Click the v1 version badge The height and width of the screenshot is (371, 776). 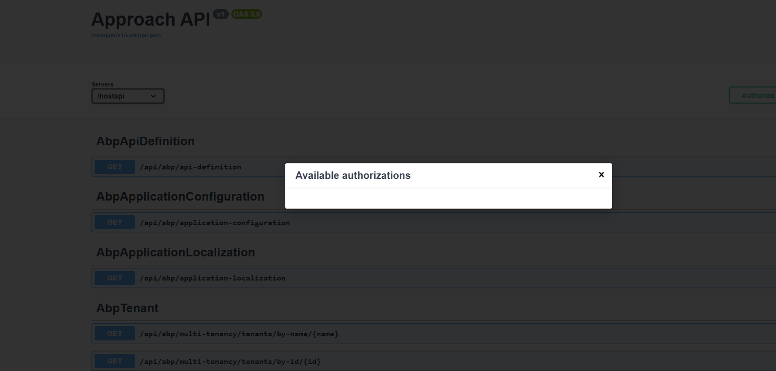coord(221,14)
